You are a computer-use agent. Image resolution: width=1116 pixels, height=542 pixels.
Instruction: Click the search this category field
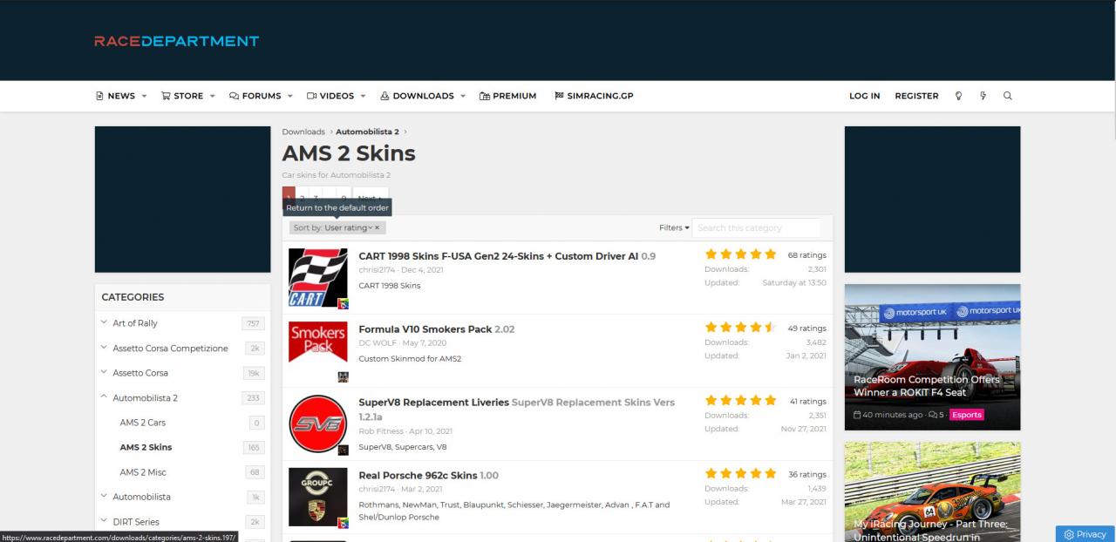[756, 227]
